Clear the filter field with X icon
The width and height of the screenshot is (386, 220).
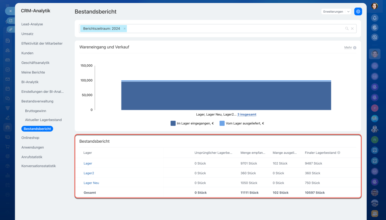point(352,29)
